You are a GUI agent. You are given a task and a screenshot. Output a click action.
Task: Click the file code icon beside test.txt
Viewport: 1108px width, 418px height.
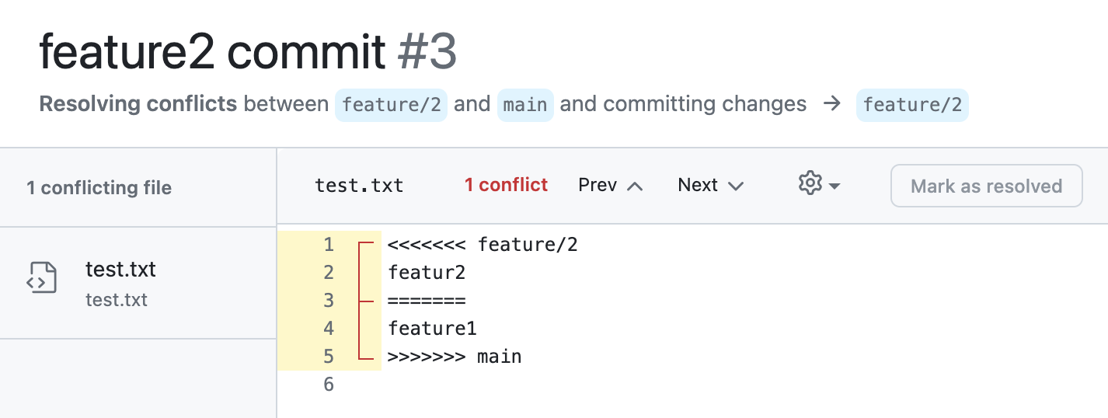[x=41, y=278]
